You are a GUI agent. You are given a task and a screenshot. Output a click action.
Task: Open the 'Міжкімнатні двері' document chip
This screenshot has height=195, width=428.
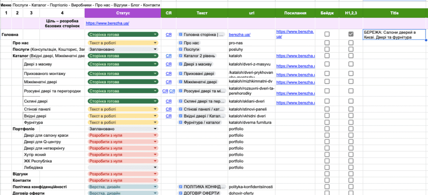(x=198, y=82)
